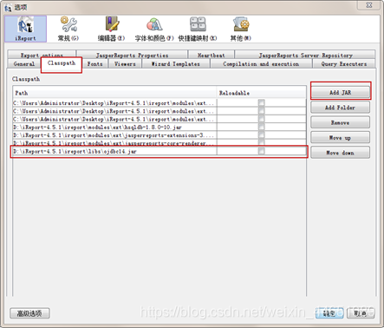Open the Wizard Templates tab
This screenshot has height=328, width=384.
tap(176, 63)
